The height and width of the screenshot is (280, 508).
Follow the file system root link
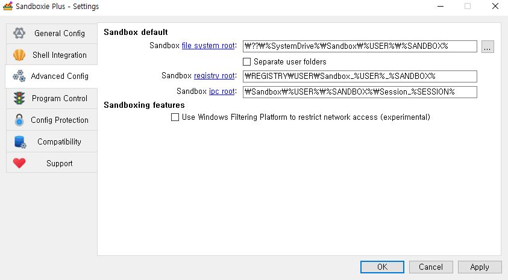208,46
